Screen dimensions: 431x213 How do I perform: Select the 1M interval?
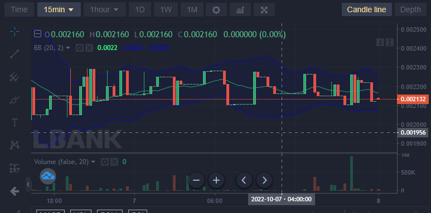pyautogui.click(x=192, y=9)
